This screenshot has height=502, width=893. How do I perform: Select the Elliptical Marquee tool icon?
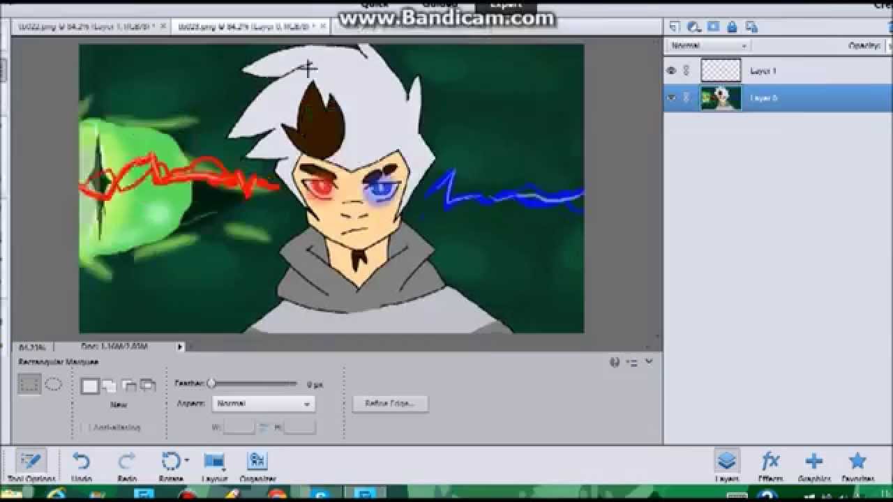[54, 384]
